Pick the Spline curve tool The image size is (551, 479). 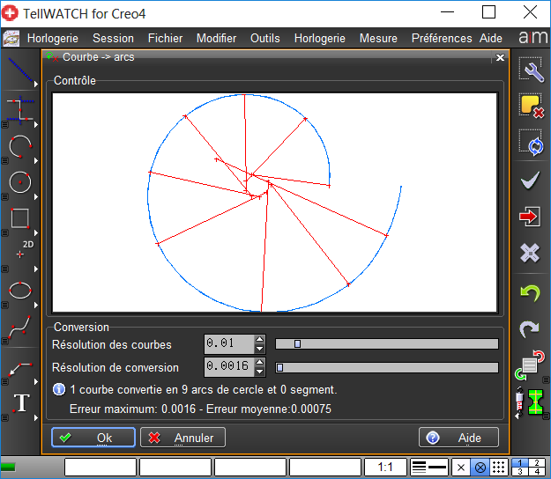click(x=19, y=328)
